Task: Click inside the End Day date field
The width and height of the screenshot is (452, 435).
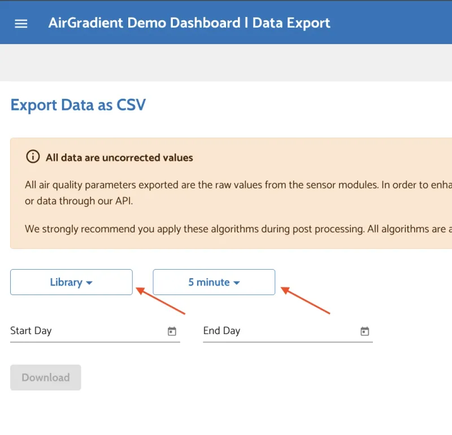Action: (277, 331)
